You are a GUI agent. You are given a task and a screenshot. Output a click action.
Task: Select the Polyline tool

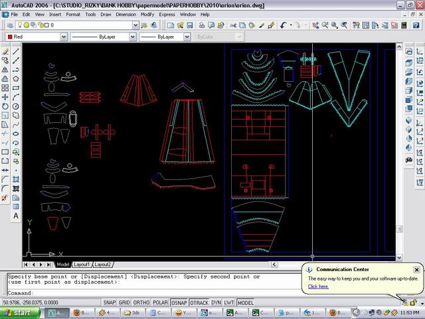(16, 70)
